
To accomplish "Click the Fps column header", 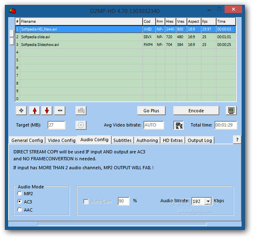I will (209, 22).
